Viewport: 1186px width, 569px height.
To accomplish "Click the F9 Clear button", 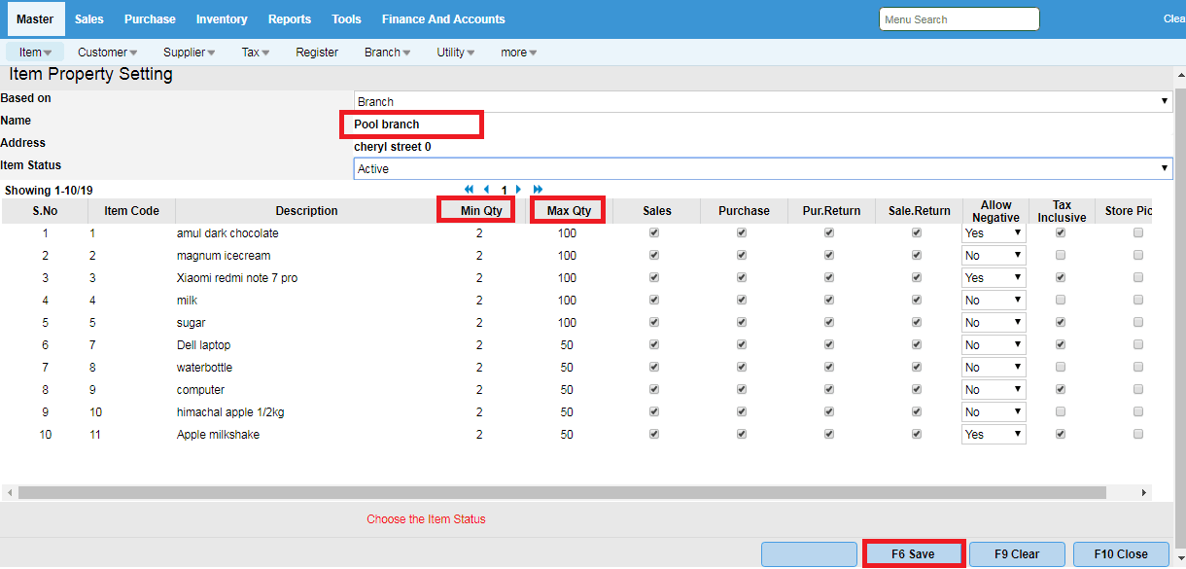I will 1017,554.
